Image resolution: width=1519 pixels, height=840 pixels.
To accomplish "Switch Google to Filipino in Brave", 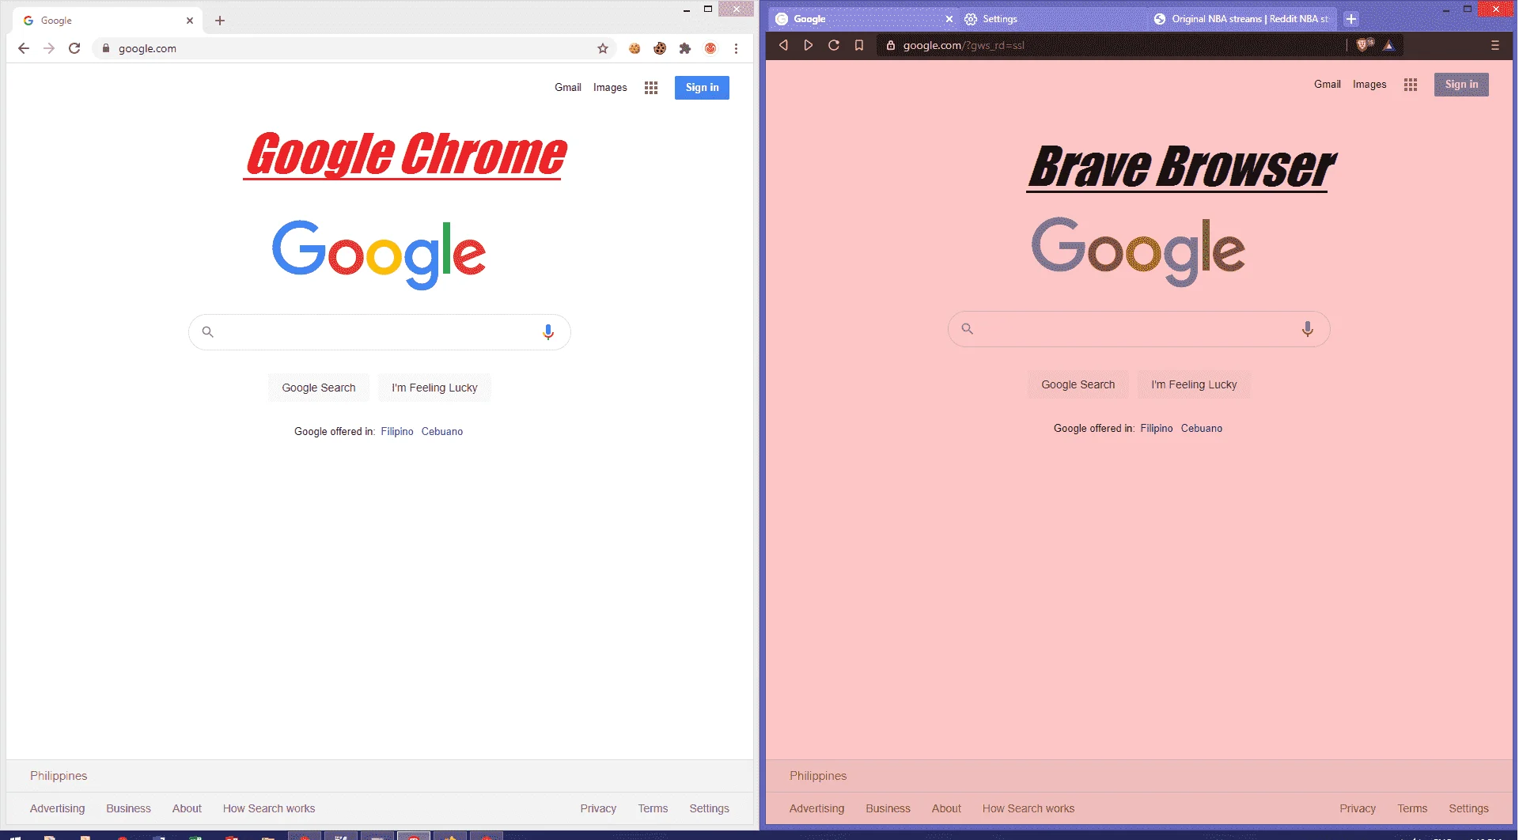I will [1157, 429].
